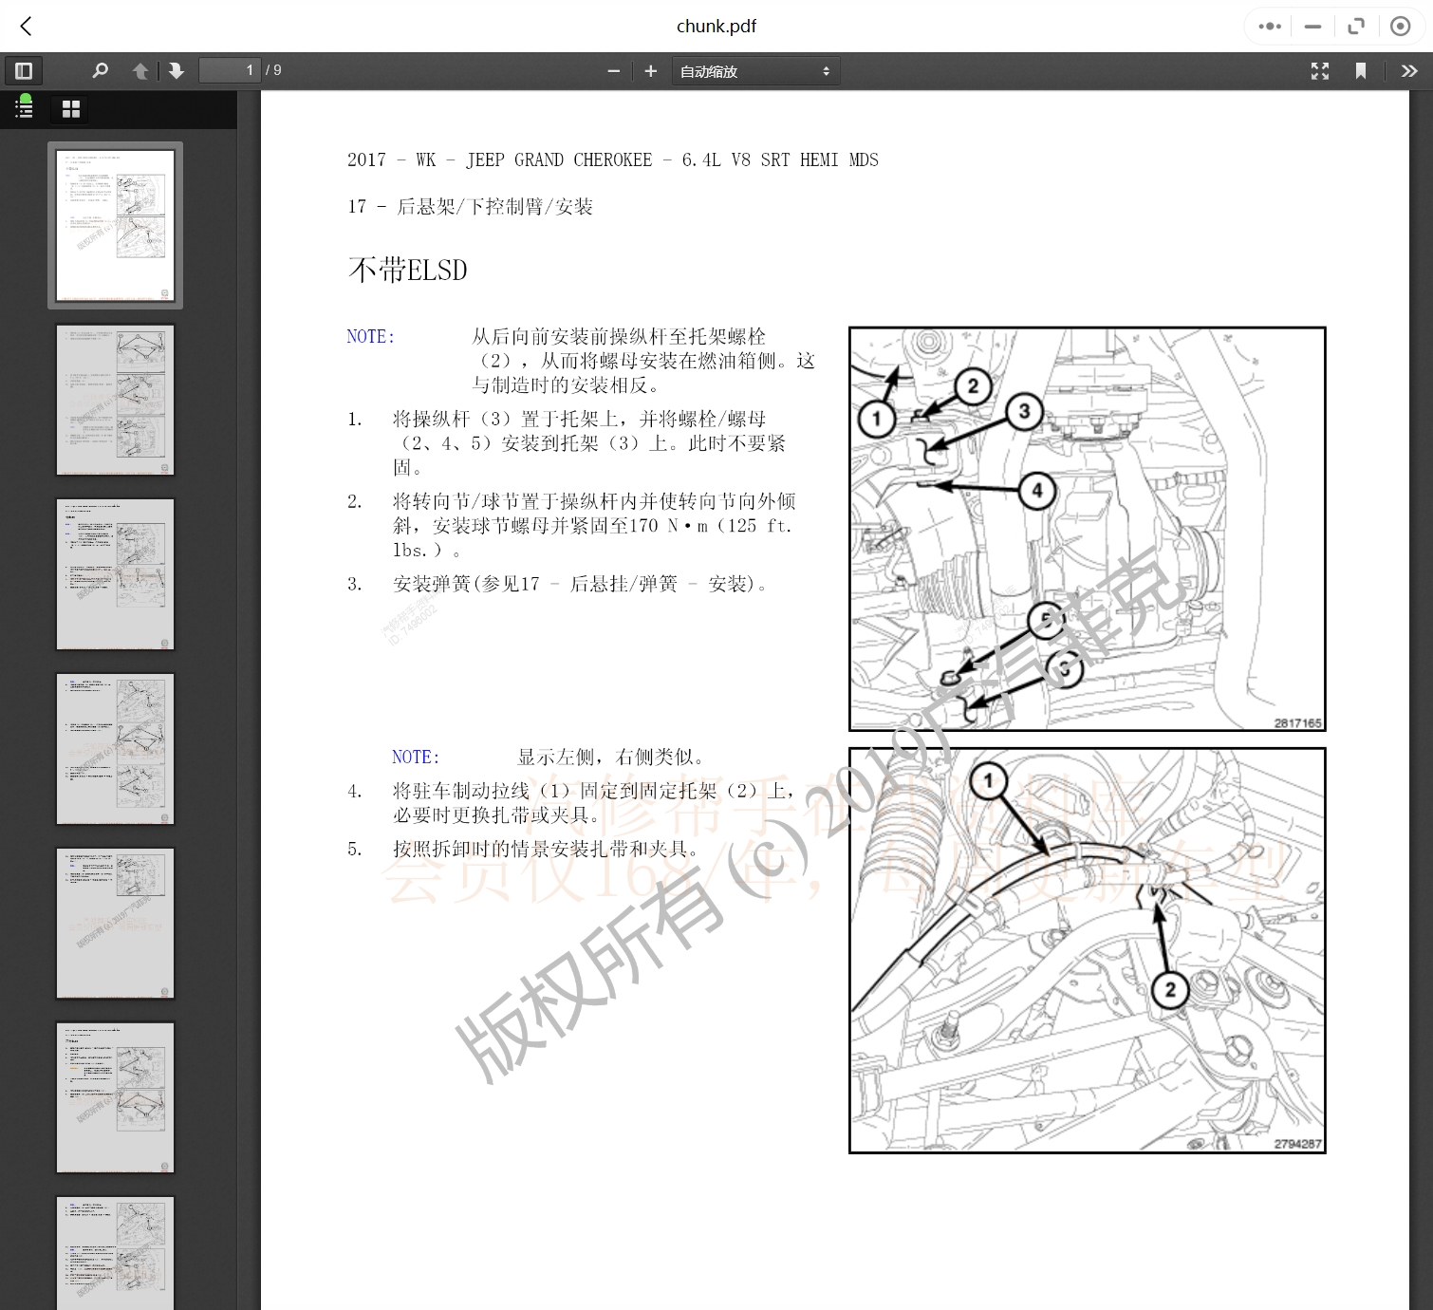The width and height of the screenshot is (1433, 1310).
Task: Open the document search tool
Action: (x=100, y=70)
